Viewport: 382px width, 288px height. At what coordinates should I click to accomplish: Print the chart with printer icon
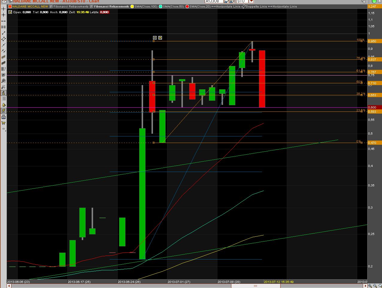point(4,117)
